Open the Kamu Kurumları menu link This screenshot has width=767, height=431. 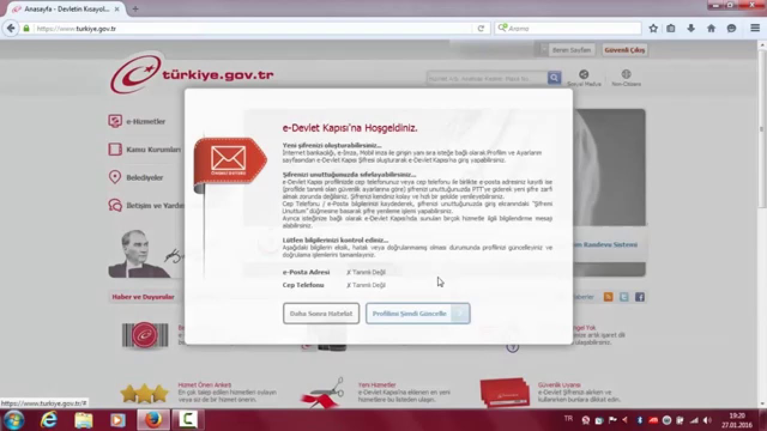coord(153,149)
